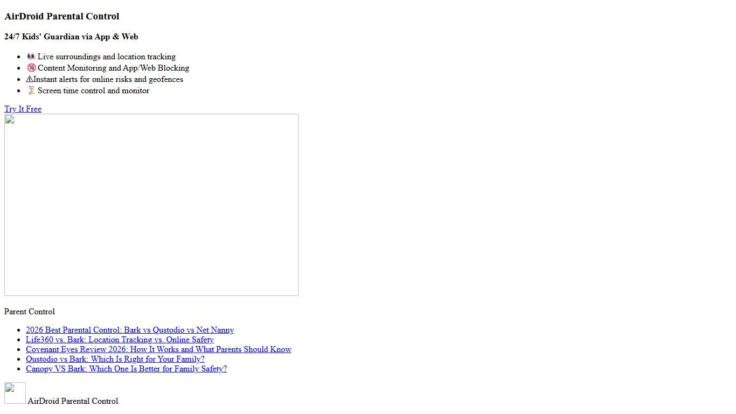Click the Live surroundings and location tracking text
The width and height of the screenshot is (736, 414).
coord(107,57)
